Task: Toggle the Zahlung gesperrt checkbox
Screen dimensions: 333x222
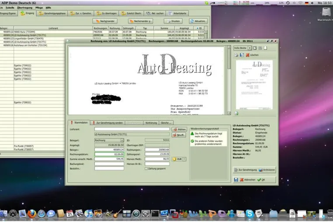Action: click(x=146, y=168)
